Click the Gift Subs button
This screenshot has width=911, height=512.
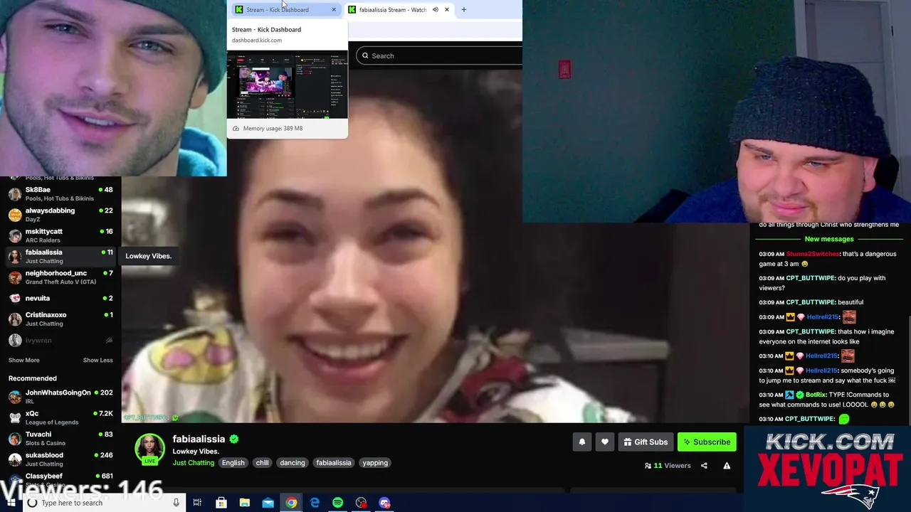646,442
